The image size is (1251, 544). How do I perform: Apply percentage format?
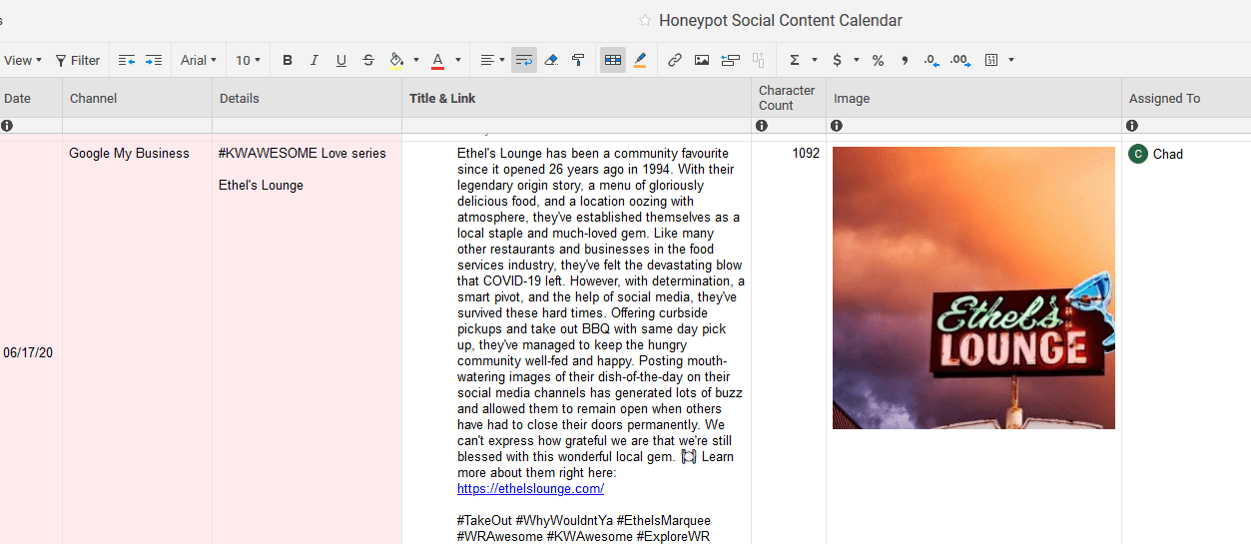[878, 60]
